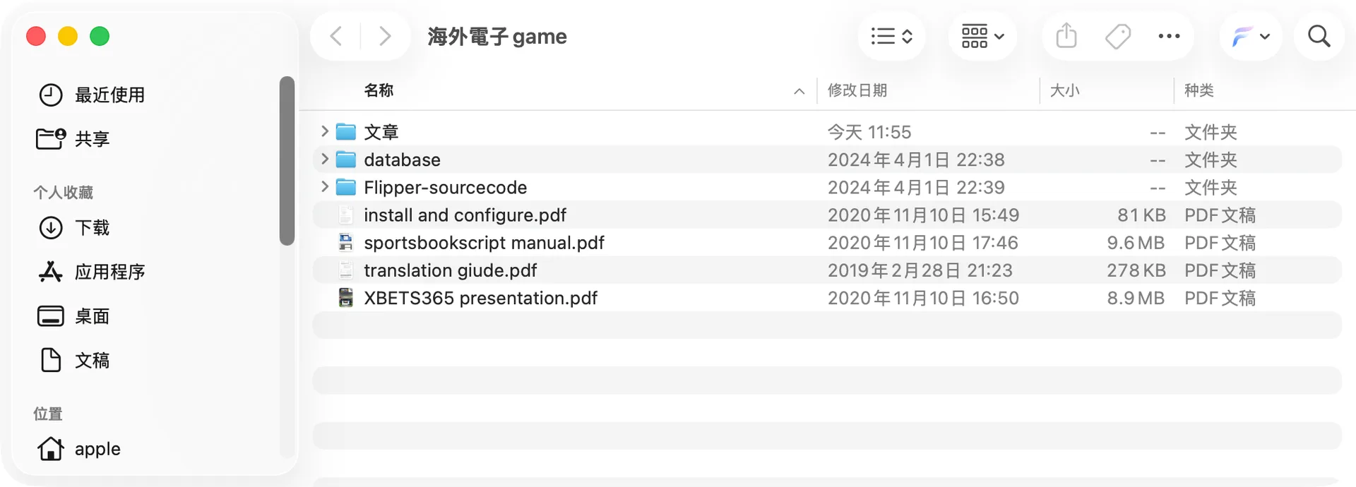Click the 2024年4月1日 22:38 date cell

(916, 160)
